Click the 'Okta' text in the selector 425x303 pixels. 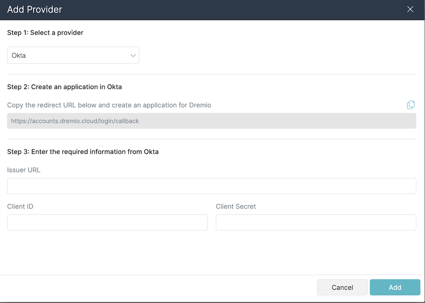point(19,56)
